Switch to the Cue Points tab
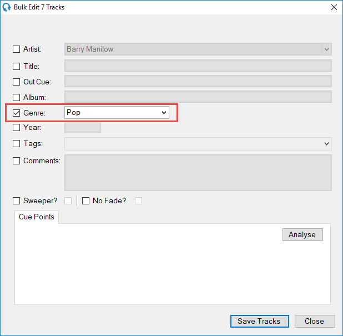Viewport: 343px width, 336px height. pos(37,217)
